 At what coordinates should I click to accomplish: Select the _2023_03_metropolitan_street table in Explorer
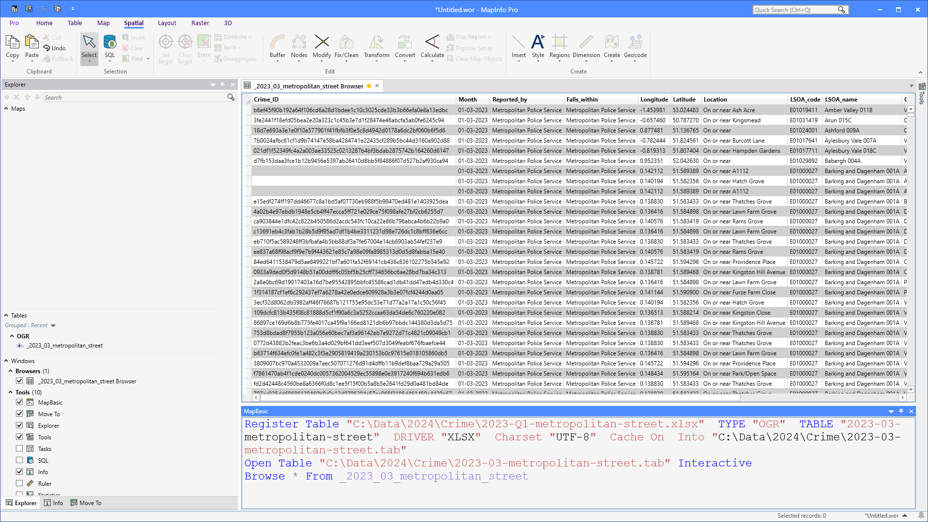65,346
